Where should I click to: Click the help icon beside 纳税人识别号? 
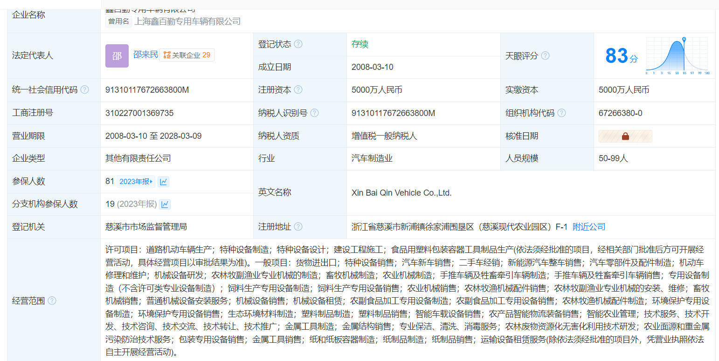pyautogui.click(x=315, y=113)
